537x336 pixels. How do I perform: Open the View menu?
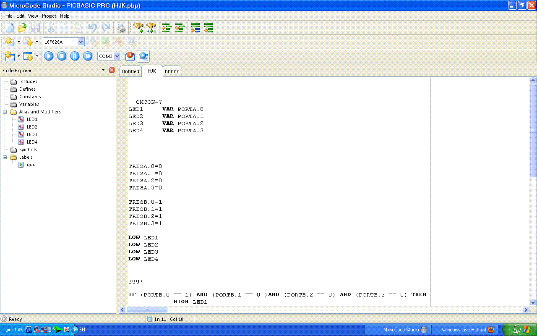coord(33,16)
